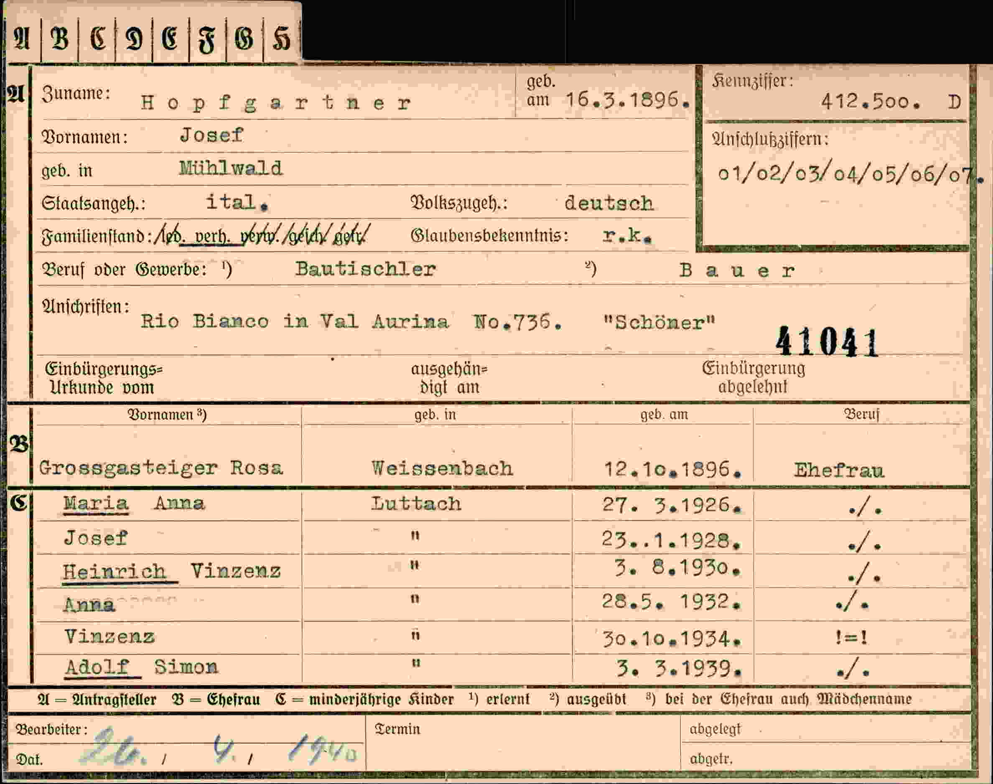Click birth date "28.5. 1932."

coord(672,602)
